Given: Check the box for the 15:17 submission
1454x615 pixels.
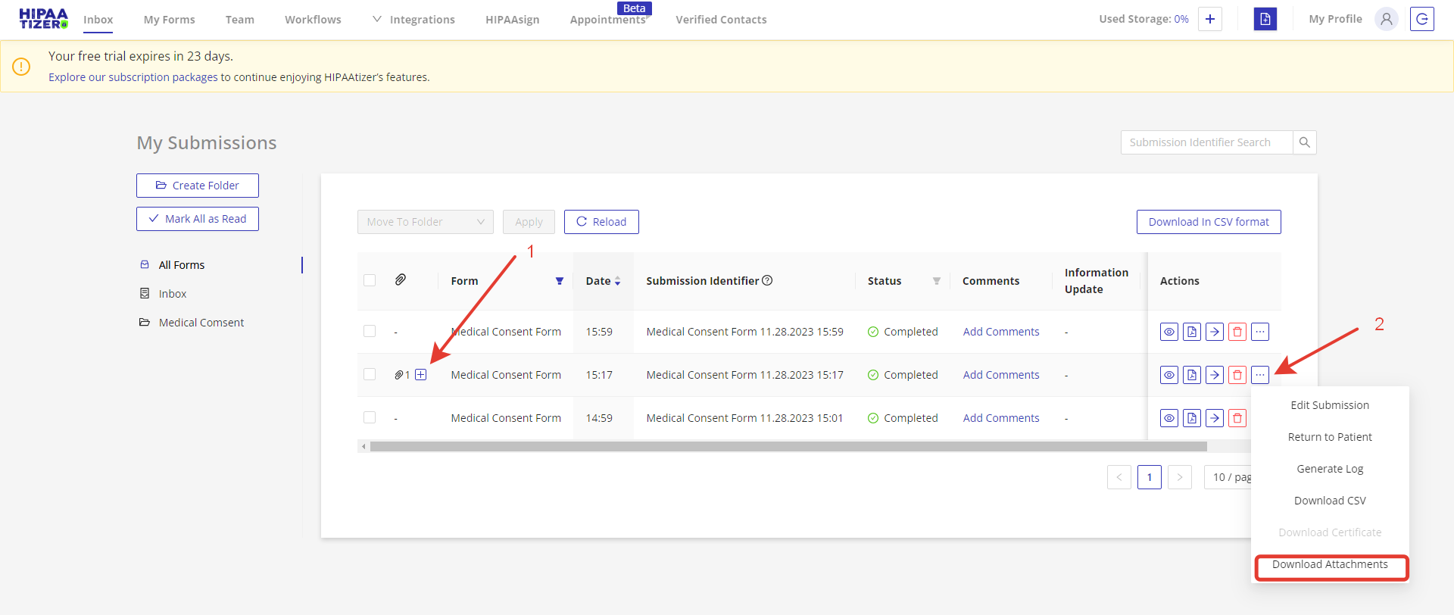Looking at the screenshot, I should click(370, 374).
